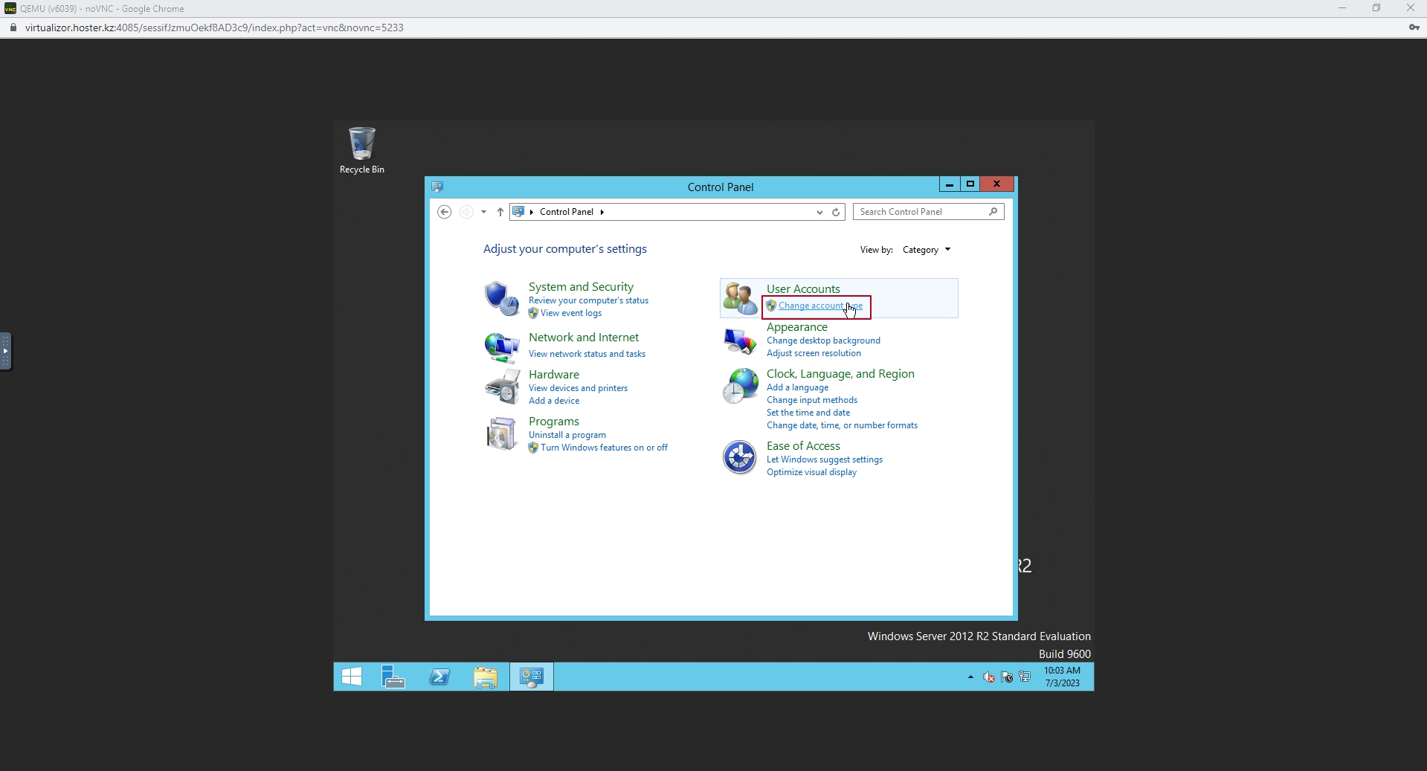
Task: Open View event logs link
Action: (571, 313)
